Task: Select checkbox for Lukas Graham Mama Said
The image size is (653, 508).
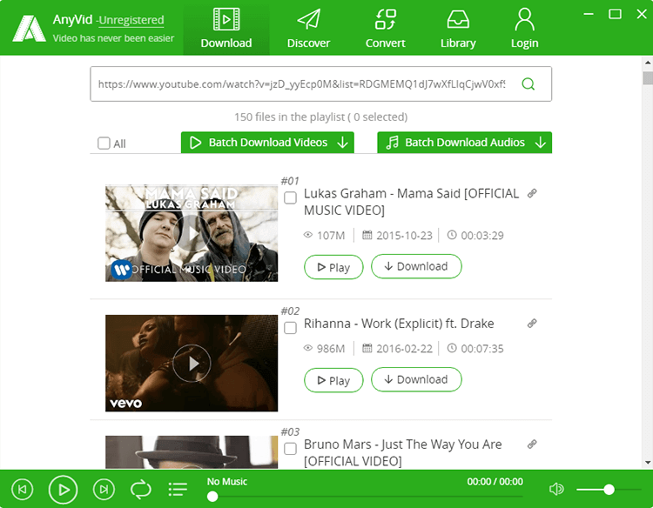Action: [290, 197]
